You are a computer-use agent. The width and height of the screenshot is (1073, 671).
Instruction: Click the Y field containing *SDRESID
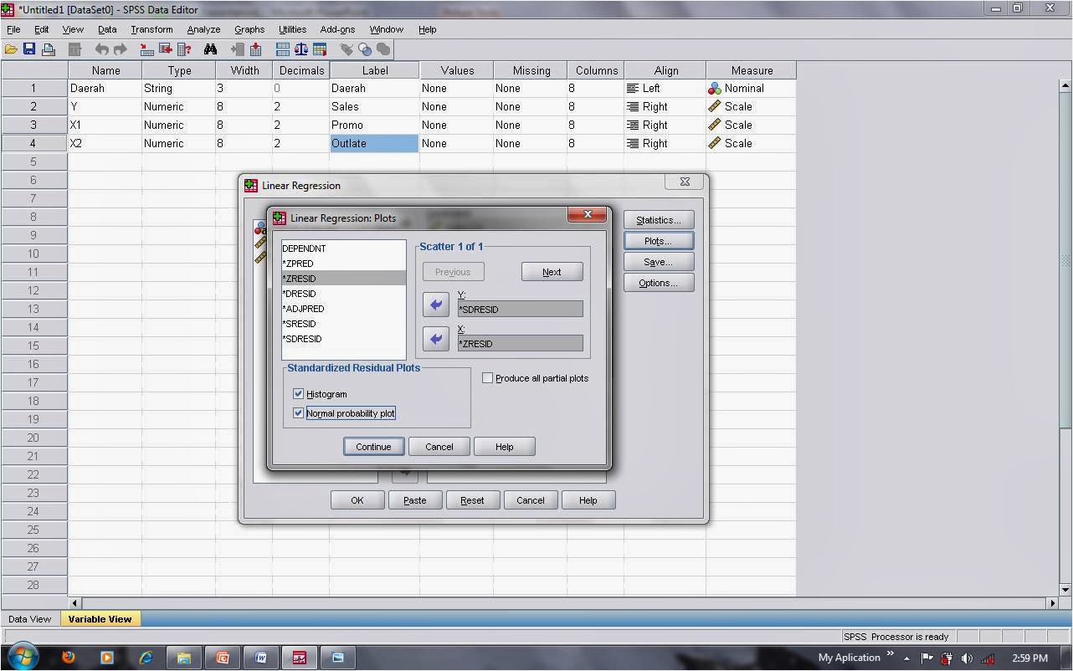click(x=520, y=309)
